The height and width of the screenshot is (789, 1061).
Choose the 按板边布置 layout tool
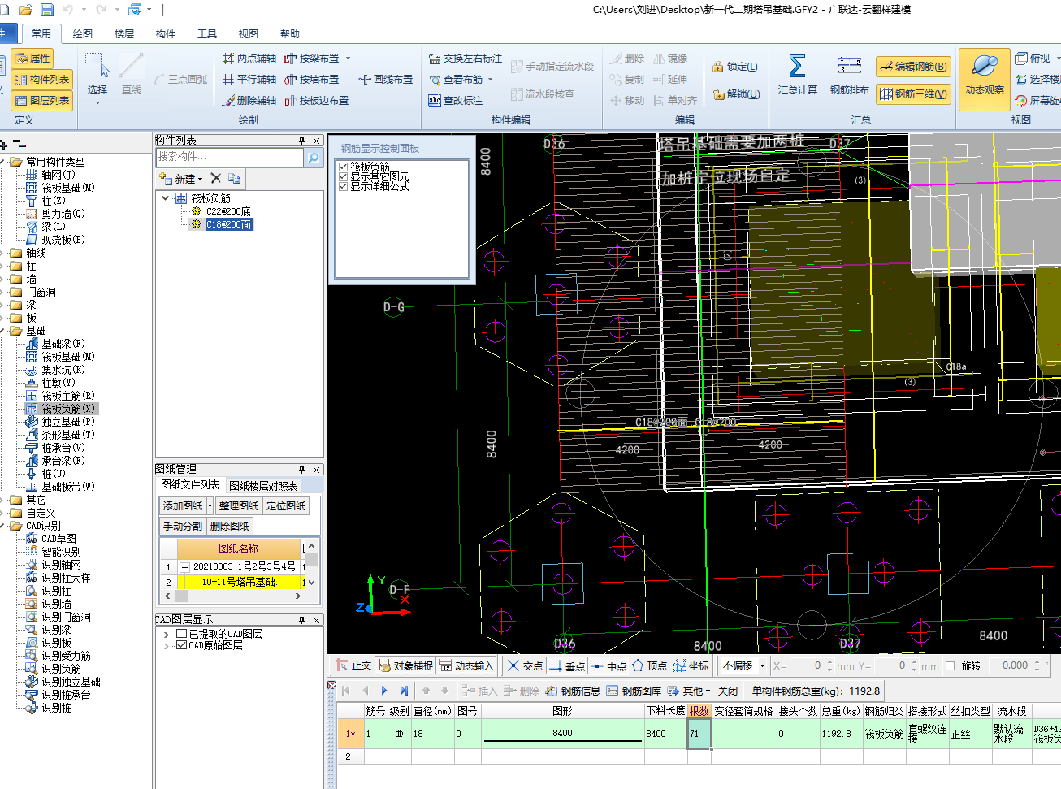click(x=317, y=101)
